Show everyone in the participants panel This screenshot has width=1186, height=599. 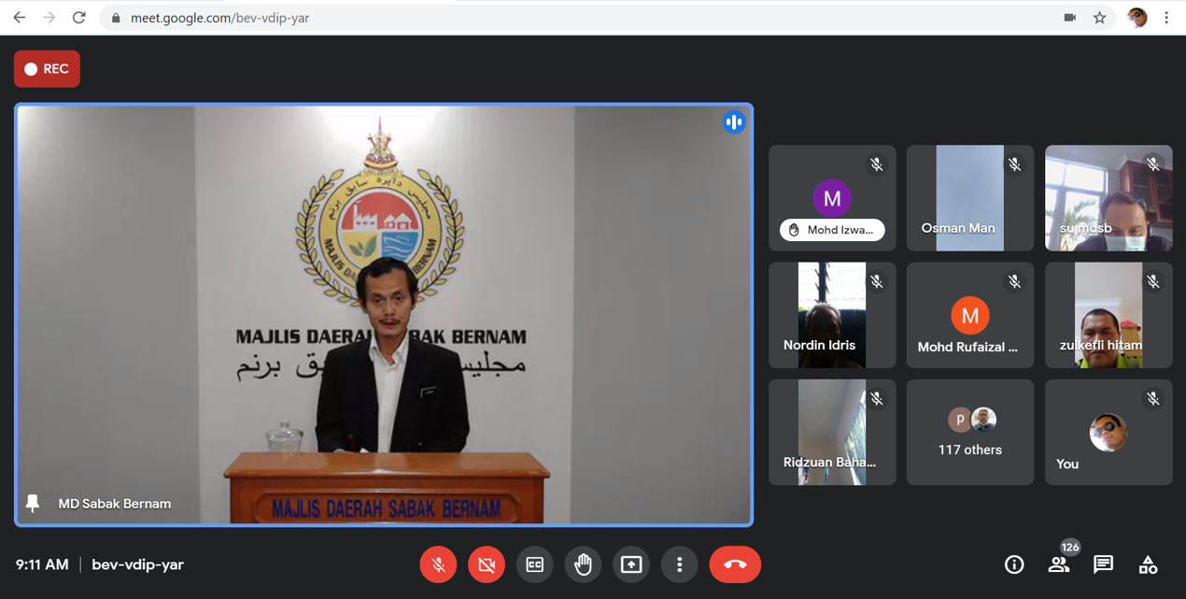1058,564
